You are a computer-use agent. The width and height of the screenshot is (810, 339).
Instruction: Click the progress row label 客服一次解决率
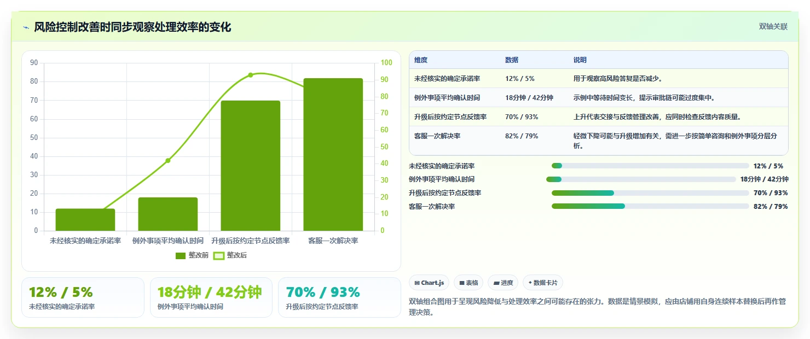click(432, 206)
